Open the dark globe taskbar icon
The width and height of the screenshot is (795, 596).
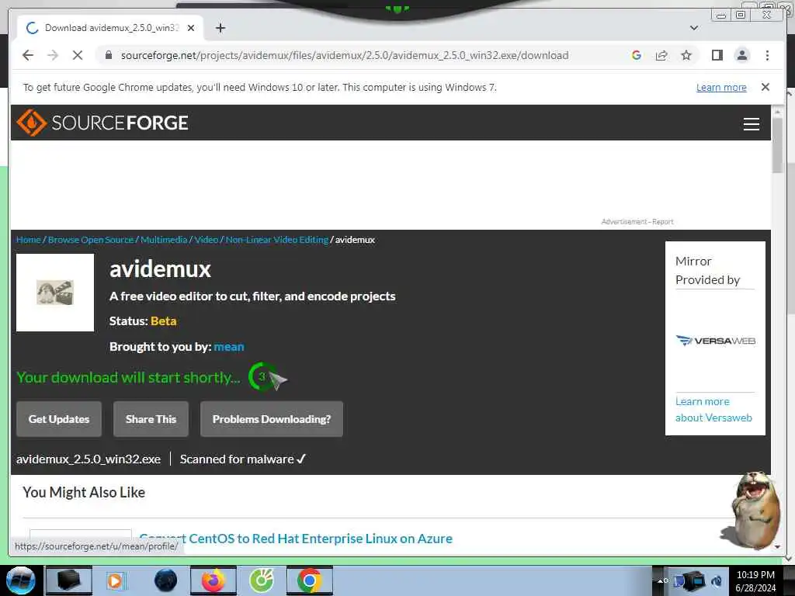click(x=165, y=580)
